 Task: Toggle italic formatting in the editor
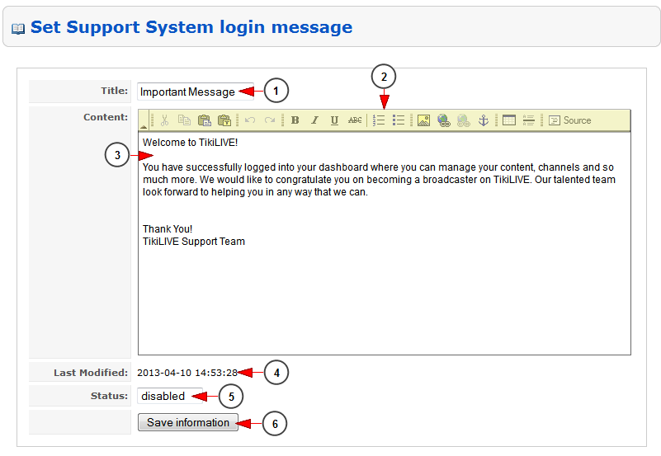pyautogui.click(x=314, y=120)
